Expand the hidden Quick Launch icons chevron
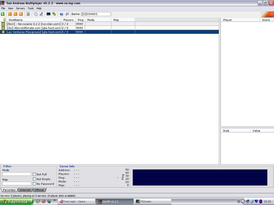Screen dimensions: 274x205 [55, 200]
